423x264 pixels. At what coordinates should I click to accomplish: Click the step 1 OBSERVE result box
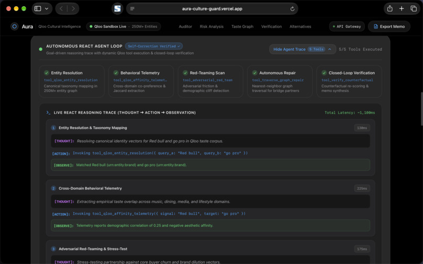(210, 165)
